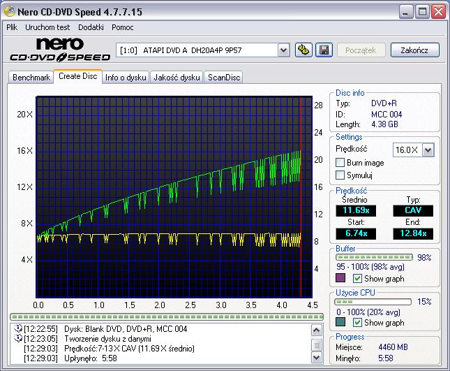Click the '95 - 100% (98% avg)' buffer text
Screen dimensions: 450x371
pyautogui.click(x=370, y=267)
